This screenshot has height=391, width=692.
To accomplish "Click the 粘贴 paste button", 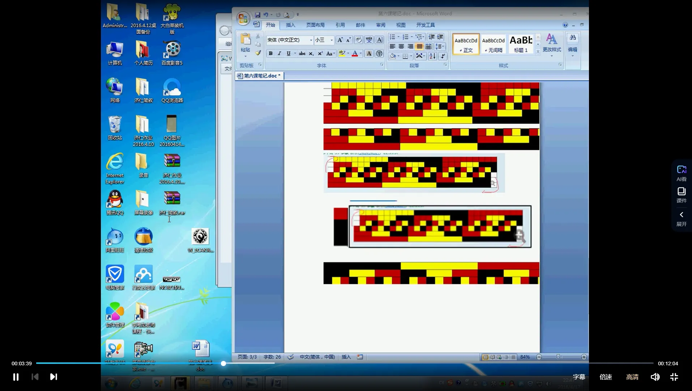I will [245, 43].
